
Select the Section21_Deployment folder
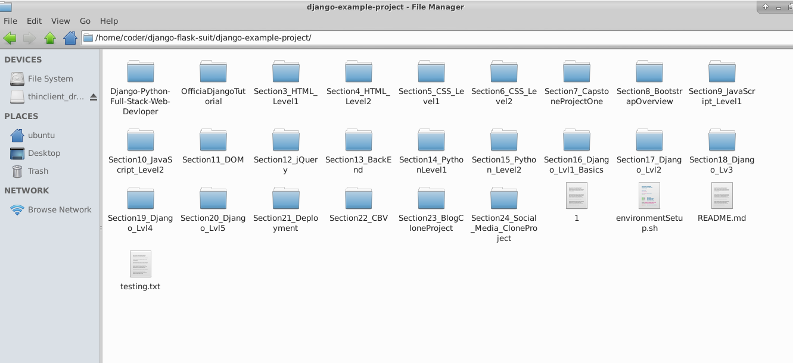[x=286, y=209]
